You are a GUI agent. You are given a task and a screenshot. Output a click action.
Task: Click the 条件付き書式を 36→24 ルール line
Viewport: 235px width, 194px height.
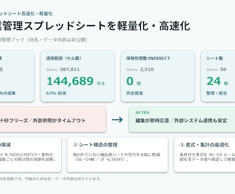pos(207,155)
